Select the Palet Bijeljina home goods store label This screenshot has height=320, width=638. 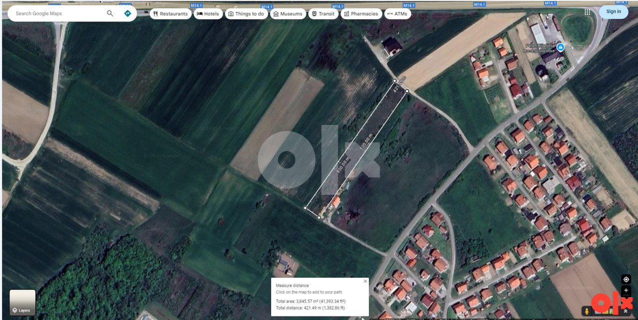tap(540, 48)
